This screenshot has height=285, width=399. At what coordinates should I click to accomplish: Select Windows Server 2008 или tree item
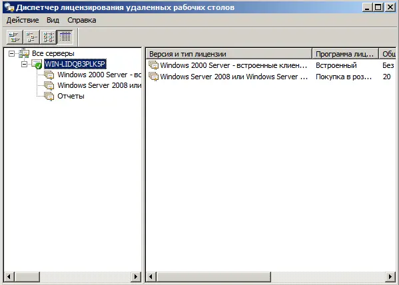coord(99,85)
